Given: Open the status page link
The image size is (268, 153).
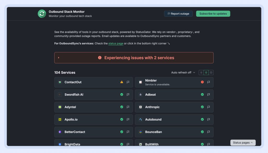Looking at the screenshot, I should (x=116, y=43).
